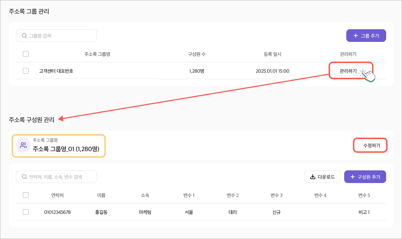
Task: Click the 주소록 그룹명 column header
Action: (97, 54)
